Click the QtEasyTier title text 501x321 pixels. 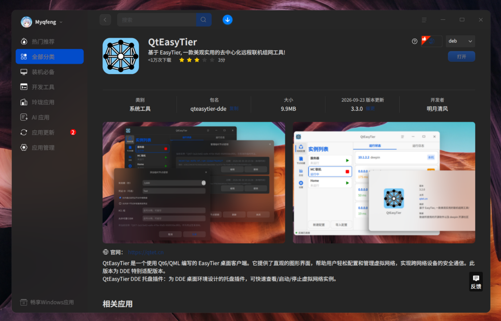[x=172, y=42]
